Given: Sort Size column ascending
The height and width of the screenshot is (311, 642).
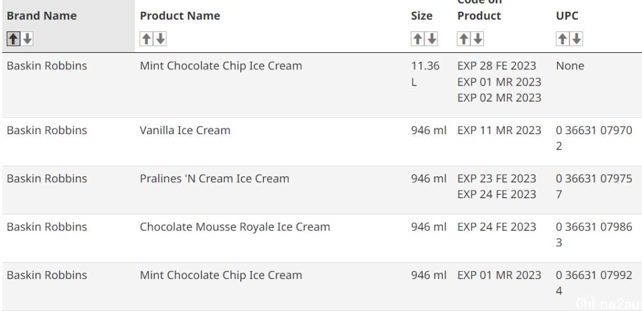Looking at the screenshot, I should (417, 39).
